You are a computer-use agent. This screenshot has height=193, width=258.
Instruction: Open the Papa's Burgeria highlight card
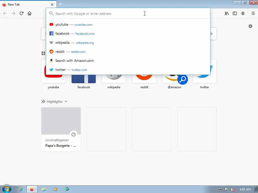tap(61, 129)
